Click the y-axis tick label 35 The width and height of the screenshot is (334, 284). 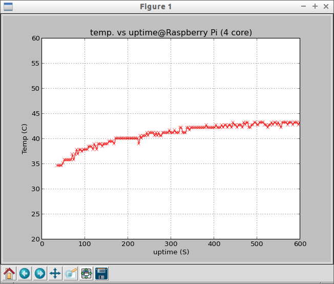tap(35, 164)
